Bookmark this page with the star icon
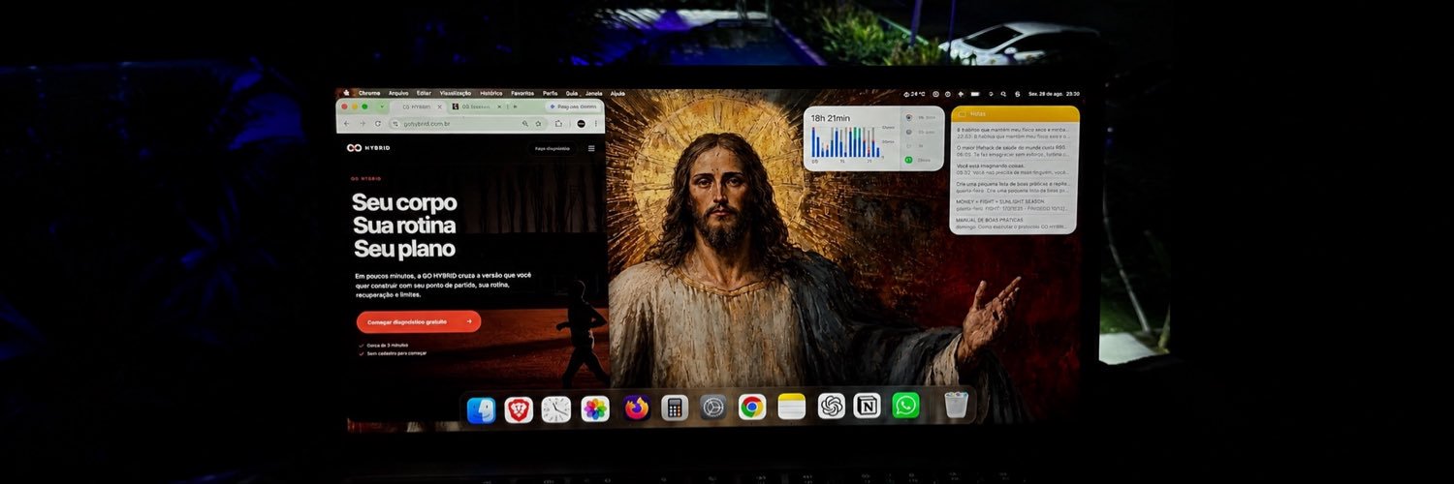 pos(538,123)
